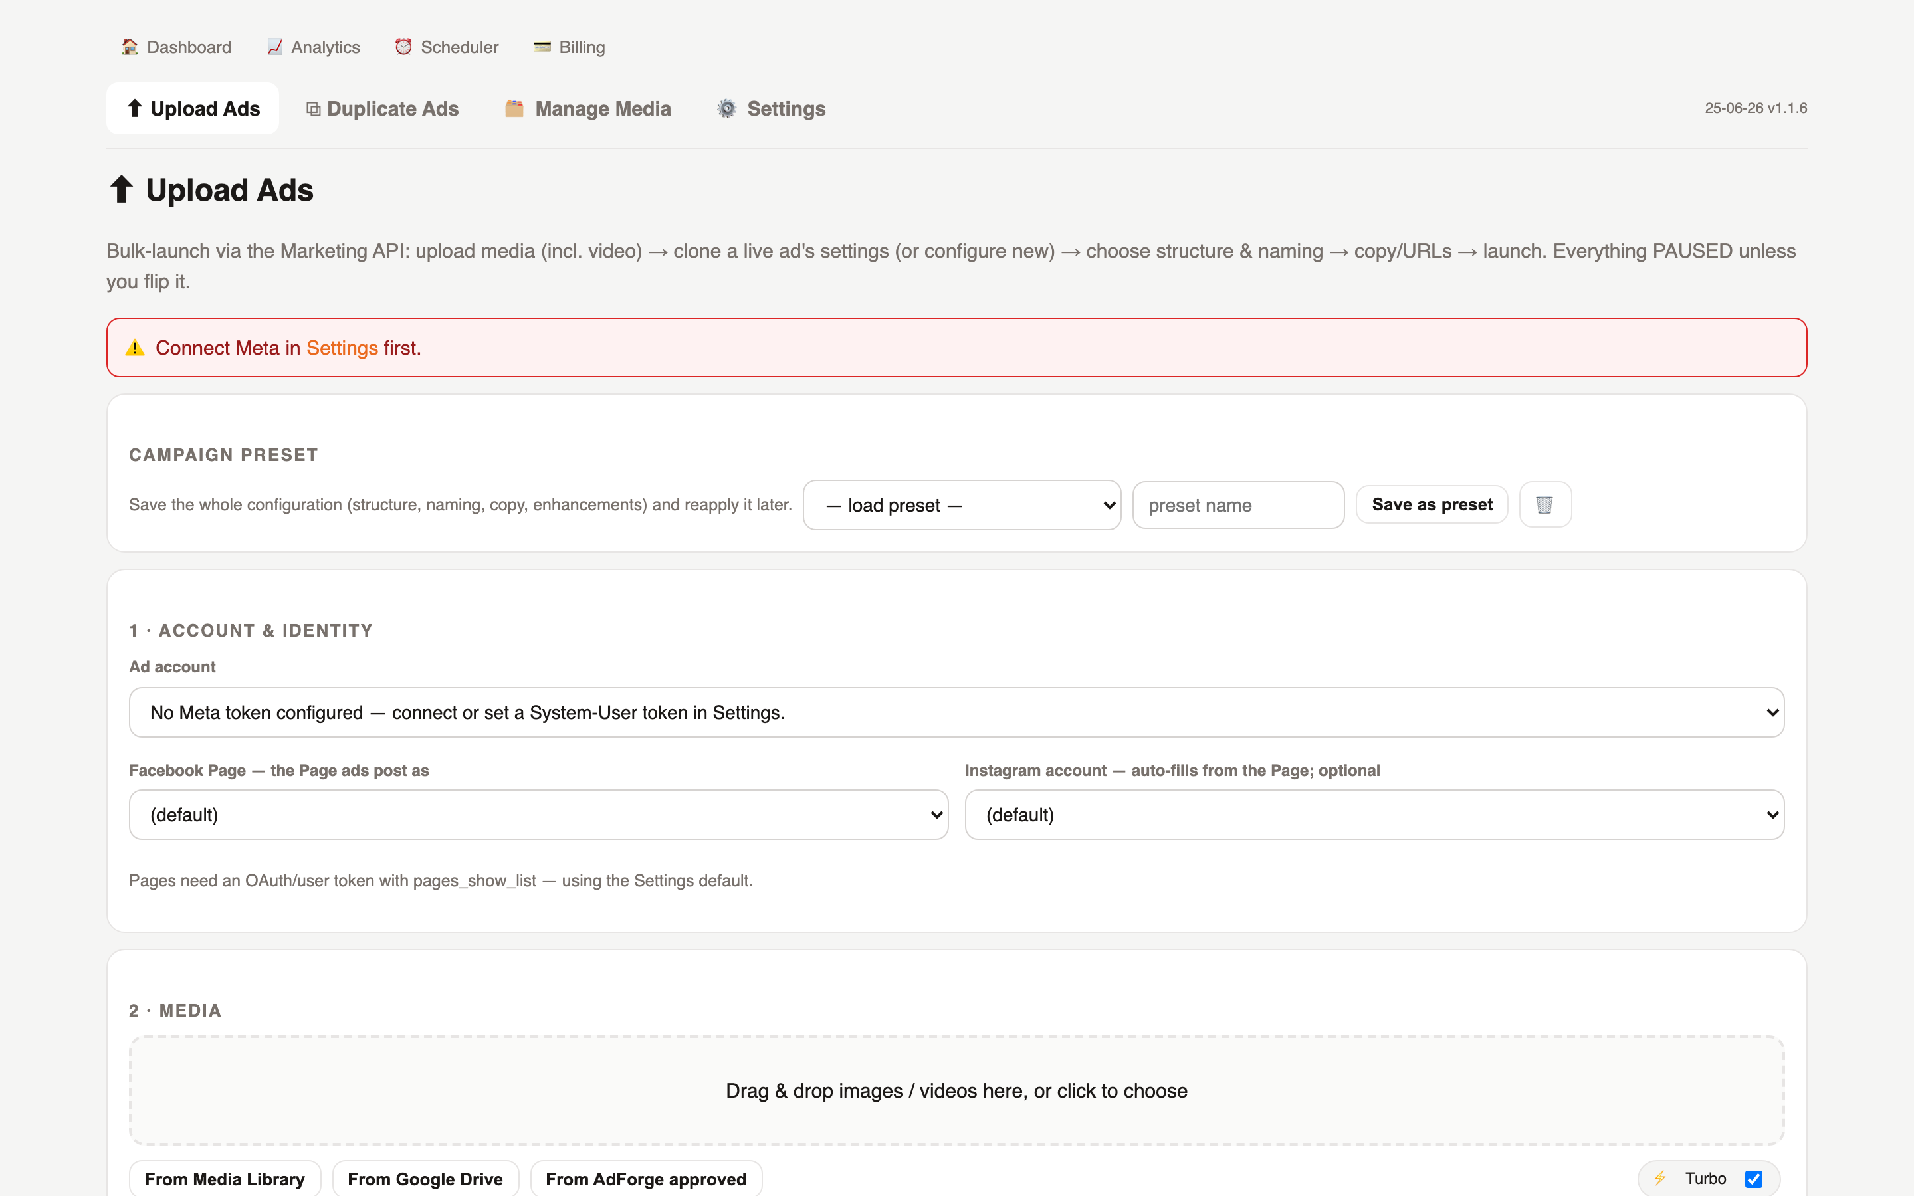Switch to the Duplicate Ads tab
This screenshot has height=1196, width=1914.
click(x=382, y=108)
